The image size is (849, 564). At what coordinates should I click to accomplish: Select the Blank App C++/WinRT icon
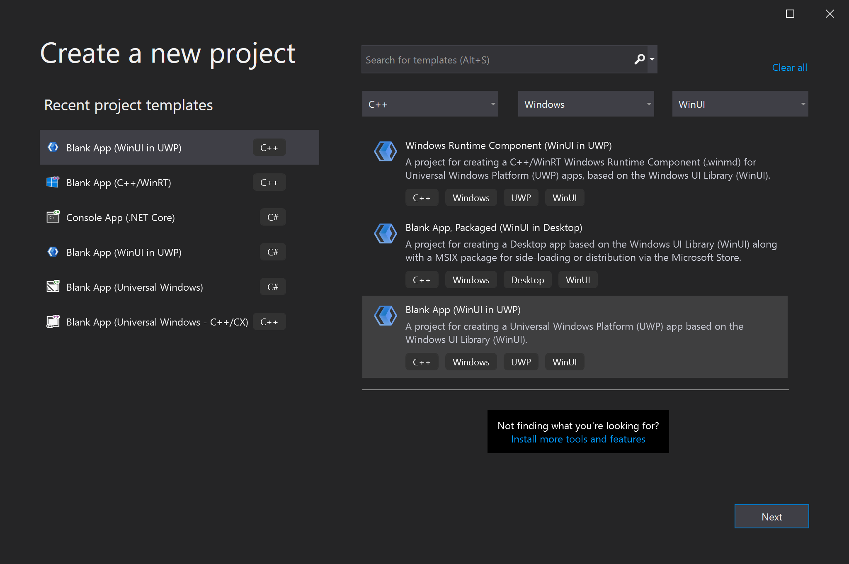[x=53, y=182]
